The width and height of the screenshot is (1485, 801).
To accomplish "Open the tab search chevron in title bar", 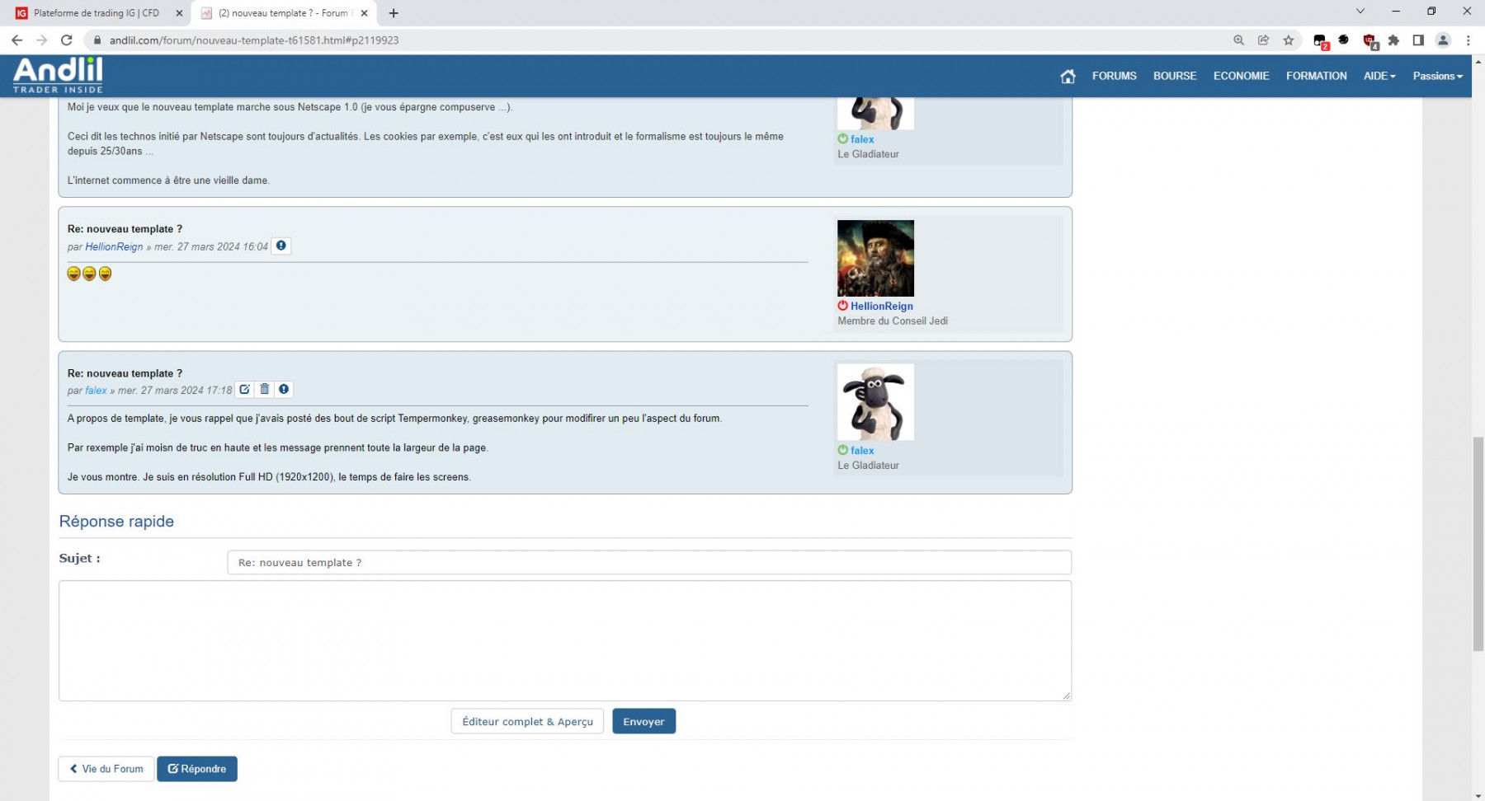I will 1360,12.
